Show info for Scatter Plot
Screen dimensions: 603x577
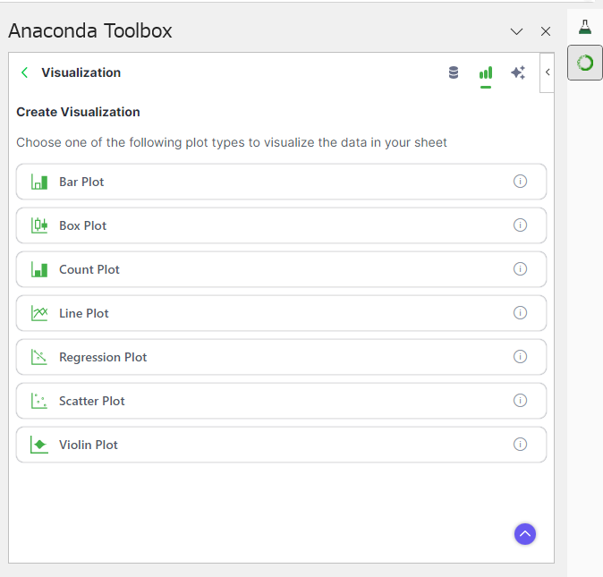[x=520, y=400]
